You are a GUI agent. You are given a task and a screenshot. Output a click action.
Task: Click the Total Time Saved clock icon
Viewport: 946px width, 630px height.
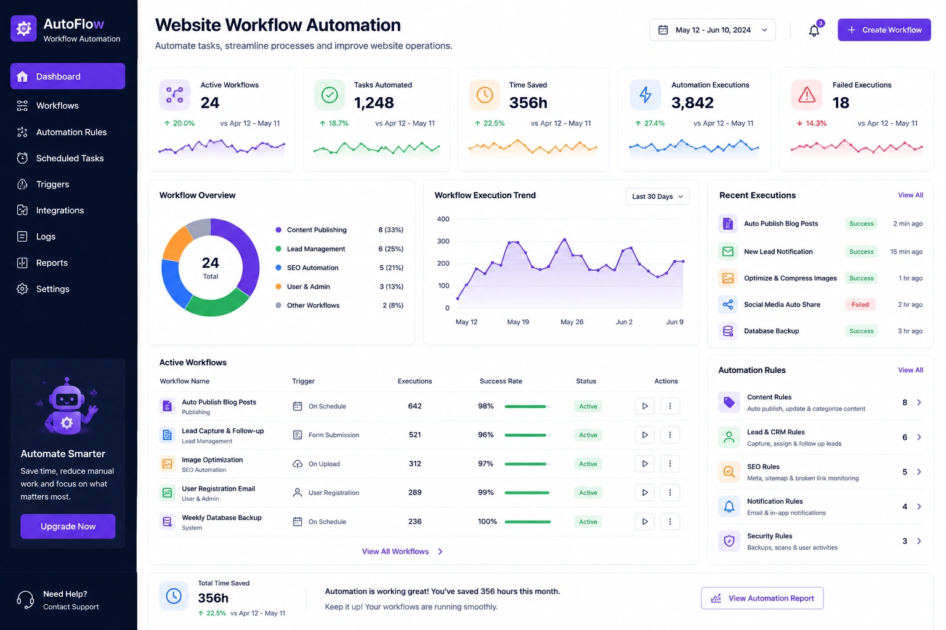[174, 596]
